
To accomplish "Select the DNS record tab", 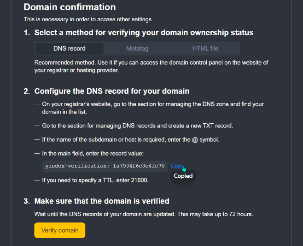I will (69, 48).
